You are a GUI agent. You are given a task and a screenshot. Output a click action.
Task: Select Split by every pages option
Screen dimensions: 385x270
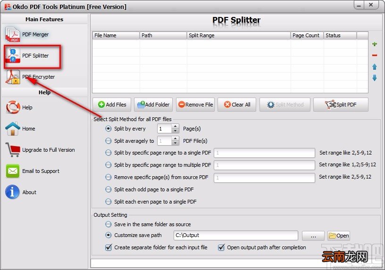(109, 129)
